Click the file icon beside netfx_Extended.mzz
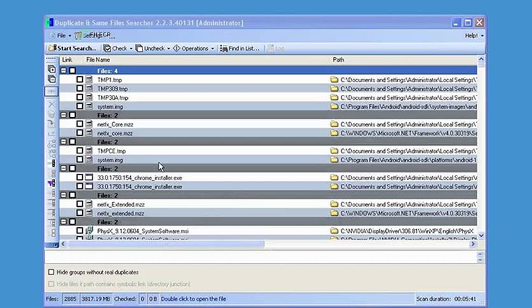Viewport: 532px width, 308px height. point(89,204)
